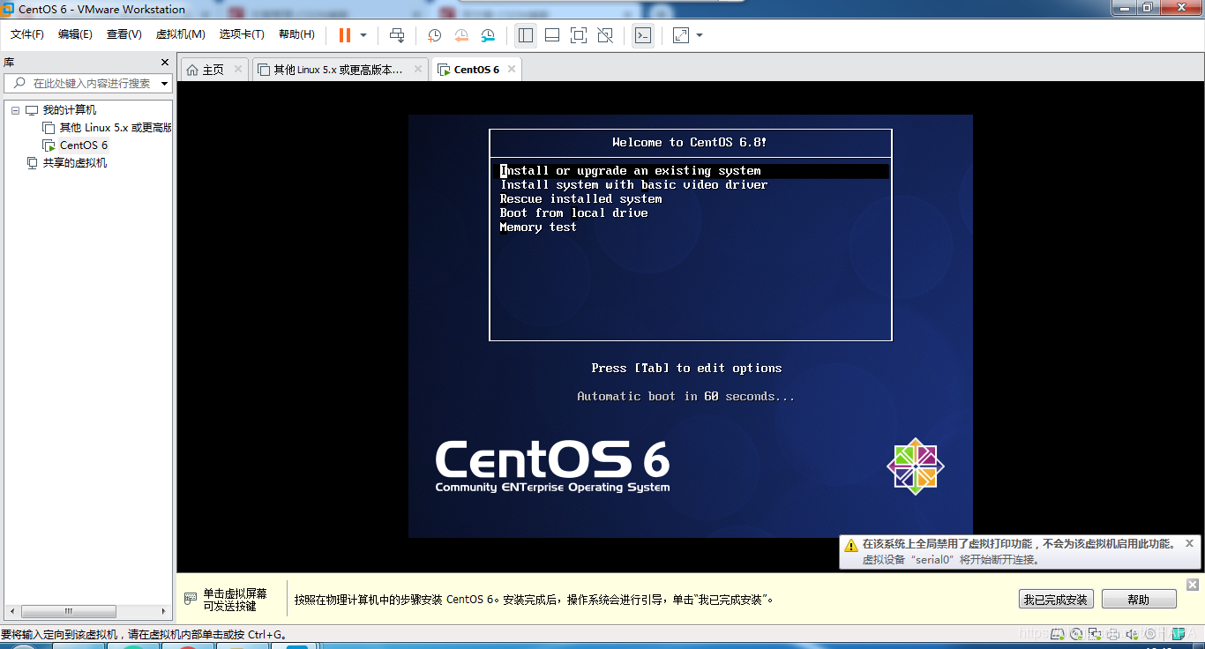Revert the virtual machine to its previous snapshot
The width and height of the screenshot is (1205, 649).
click(x=461, y=35)
